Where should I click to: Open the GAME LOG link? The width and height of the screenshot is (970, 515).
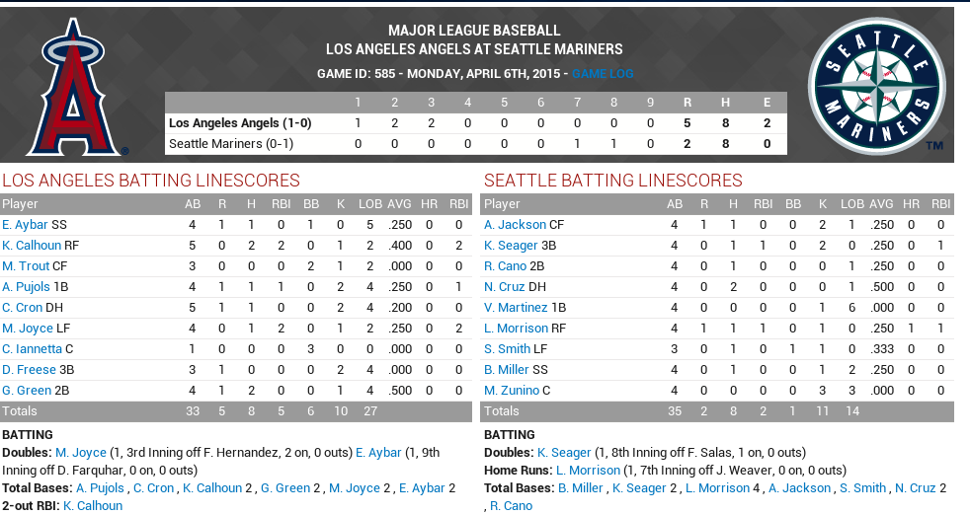603,74
